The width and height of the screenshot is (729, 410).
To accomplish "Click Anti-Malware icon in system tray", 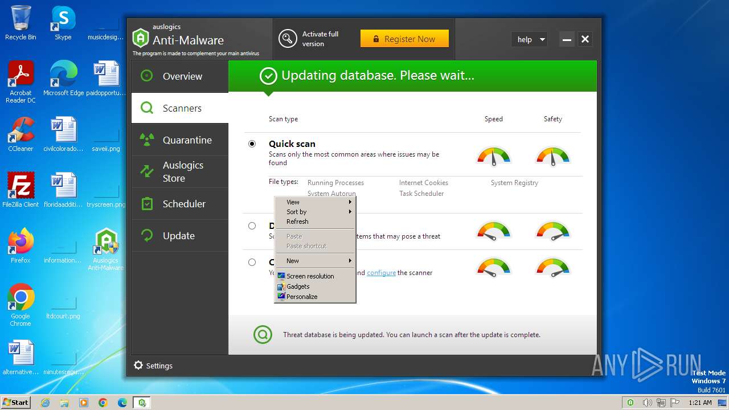I will click(x=630, y=403).
